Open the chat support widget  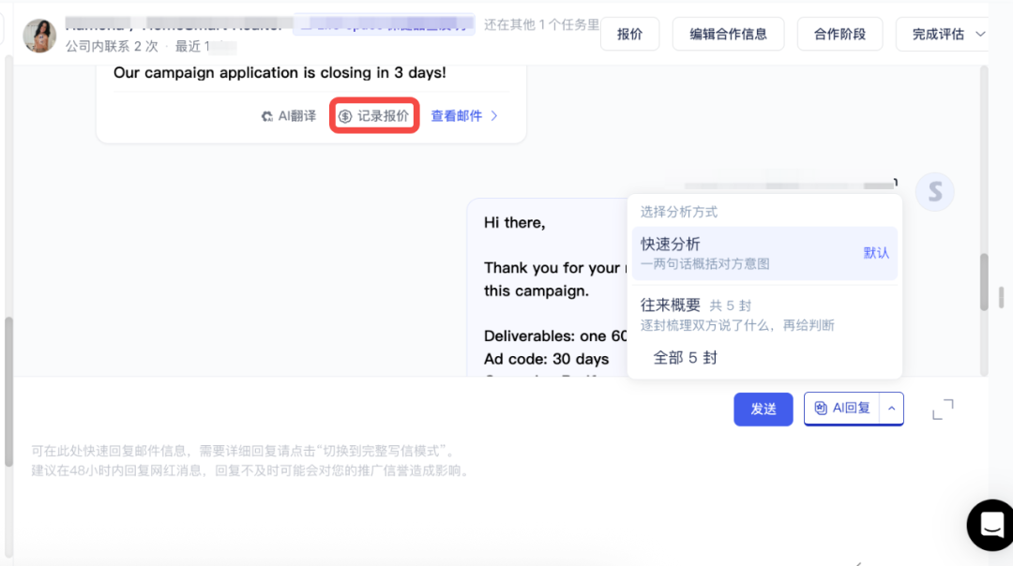point(991,525)
